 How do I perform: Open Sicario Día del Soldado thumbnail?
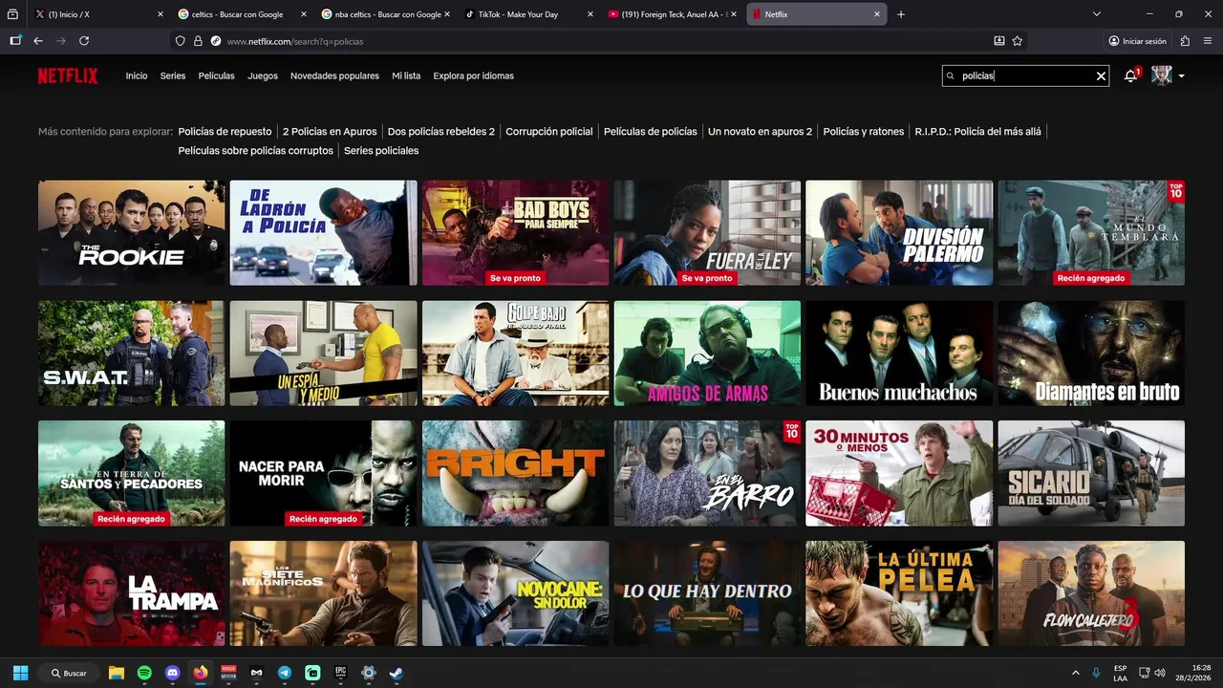(1091, 473)
